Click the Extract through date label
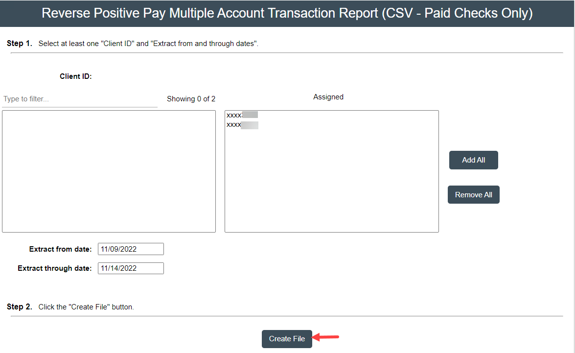 coord(55,268)
